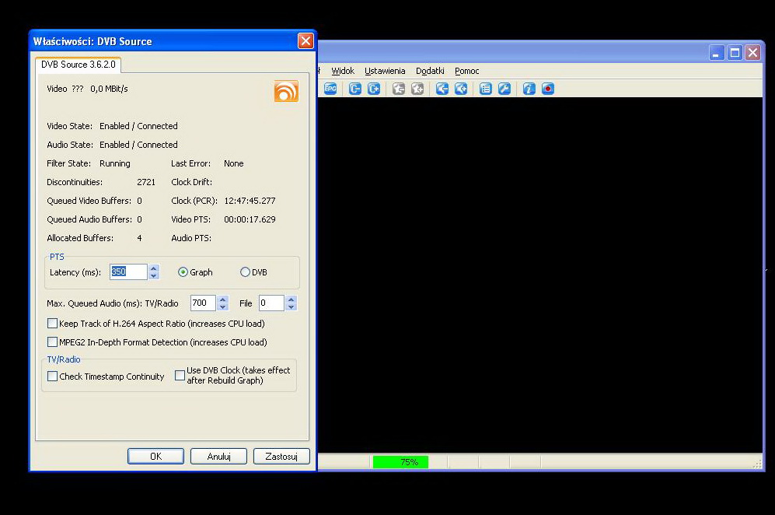
Task: Open the wrench options icon
Action: [504, 89]
